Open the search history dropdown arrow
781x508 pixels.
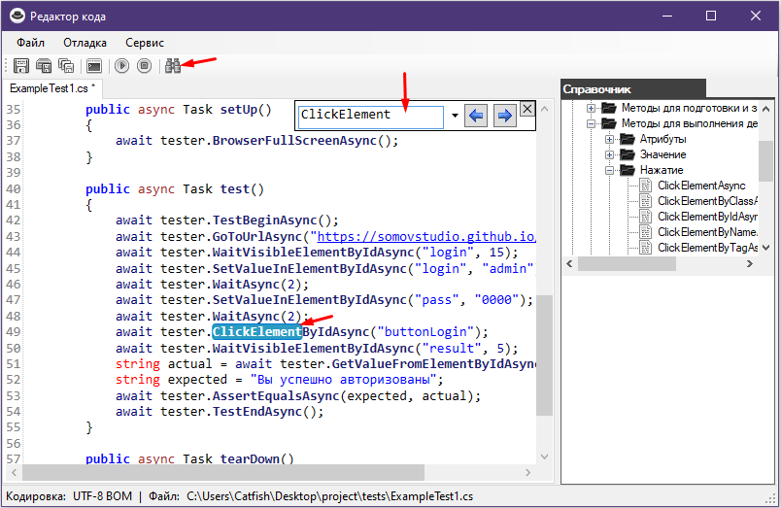(x=454, y=117)
